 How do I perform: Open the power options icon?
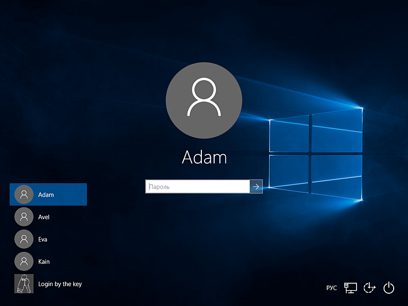coord(389,288)
